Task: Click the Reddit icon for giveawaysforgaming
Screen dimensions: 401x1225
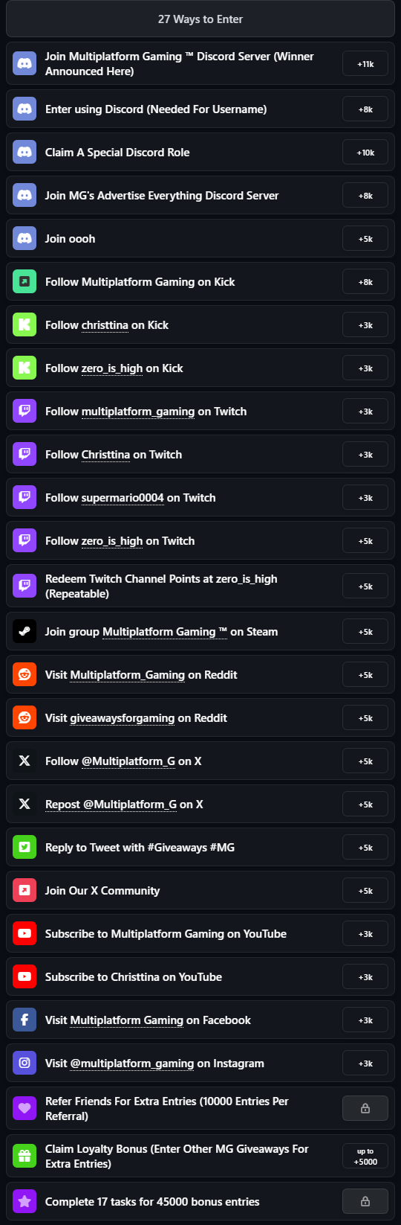Action: [x=25, y=718]
